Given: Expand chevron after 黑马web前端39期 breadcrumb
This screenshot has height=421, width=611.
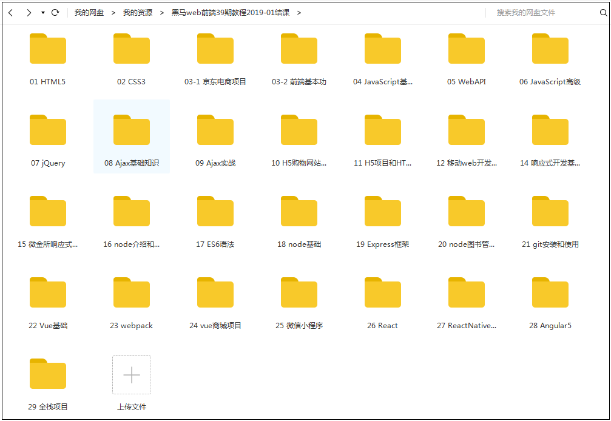Looking at the screenshot, I should [299, 13].
